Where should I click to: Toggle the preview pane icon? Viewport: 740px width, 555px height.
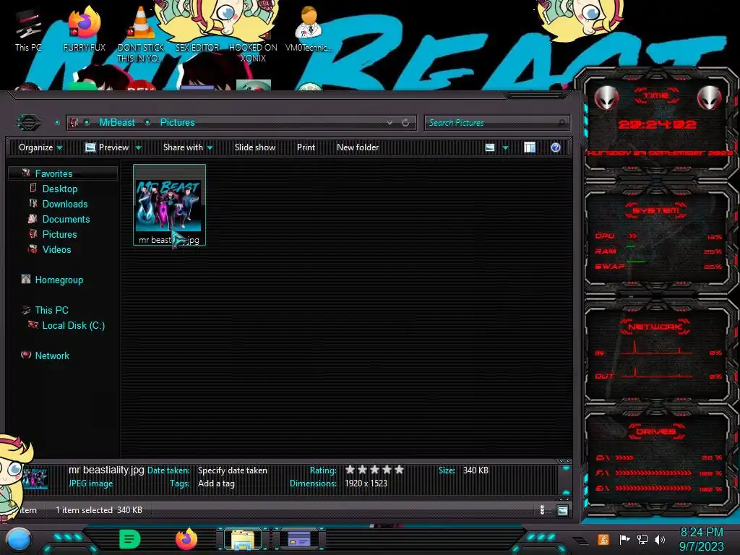(530, 147)
